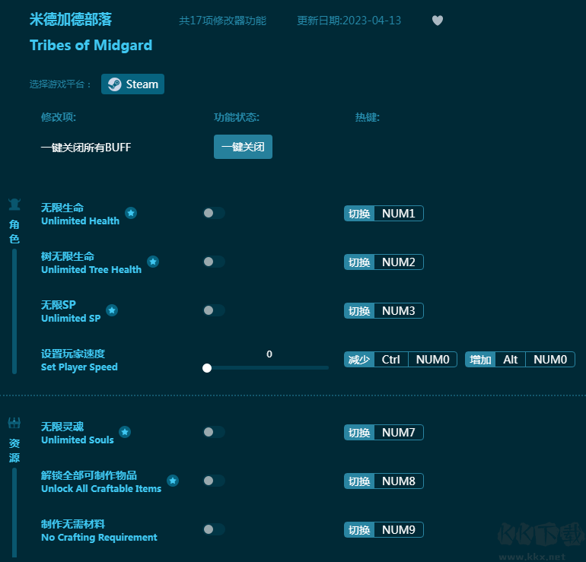Click the heart favorite icon

[438, 21]
